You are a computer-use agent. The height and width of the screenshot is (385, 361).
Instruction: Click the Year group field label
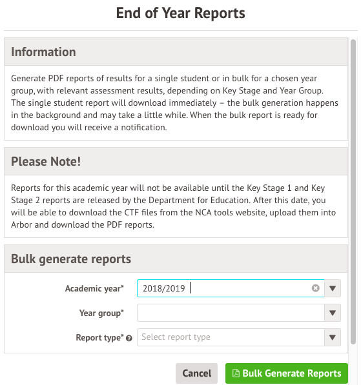click(x=101, y=313)
